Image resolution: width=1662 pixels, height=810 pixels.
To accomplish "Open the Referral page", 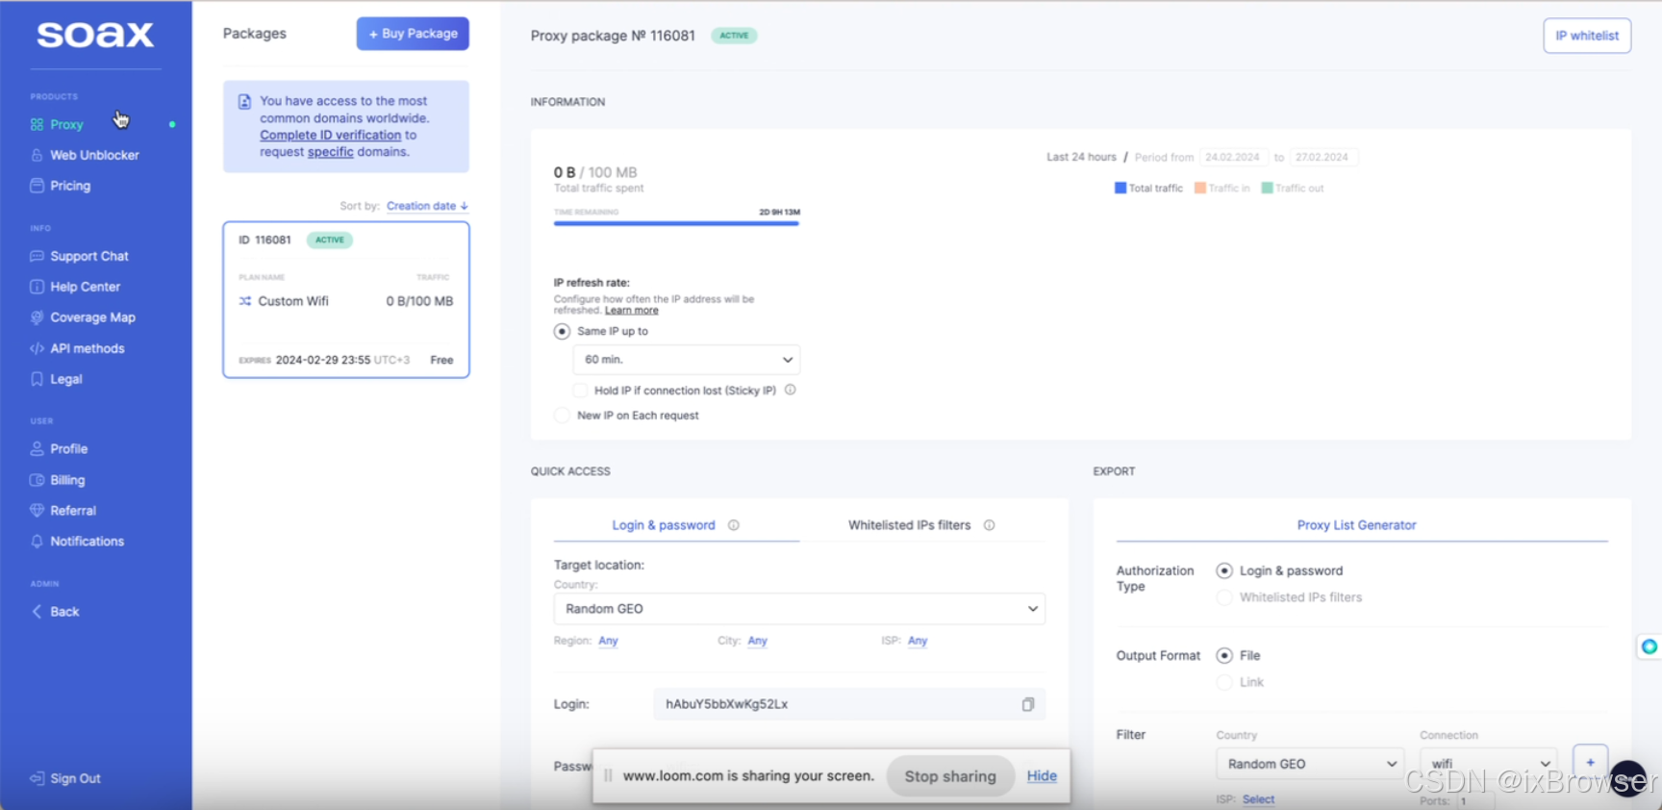I will click(x=73, y=511).
